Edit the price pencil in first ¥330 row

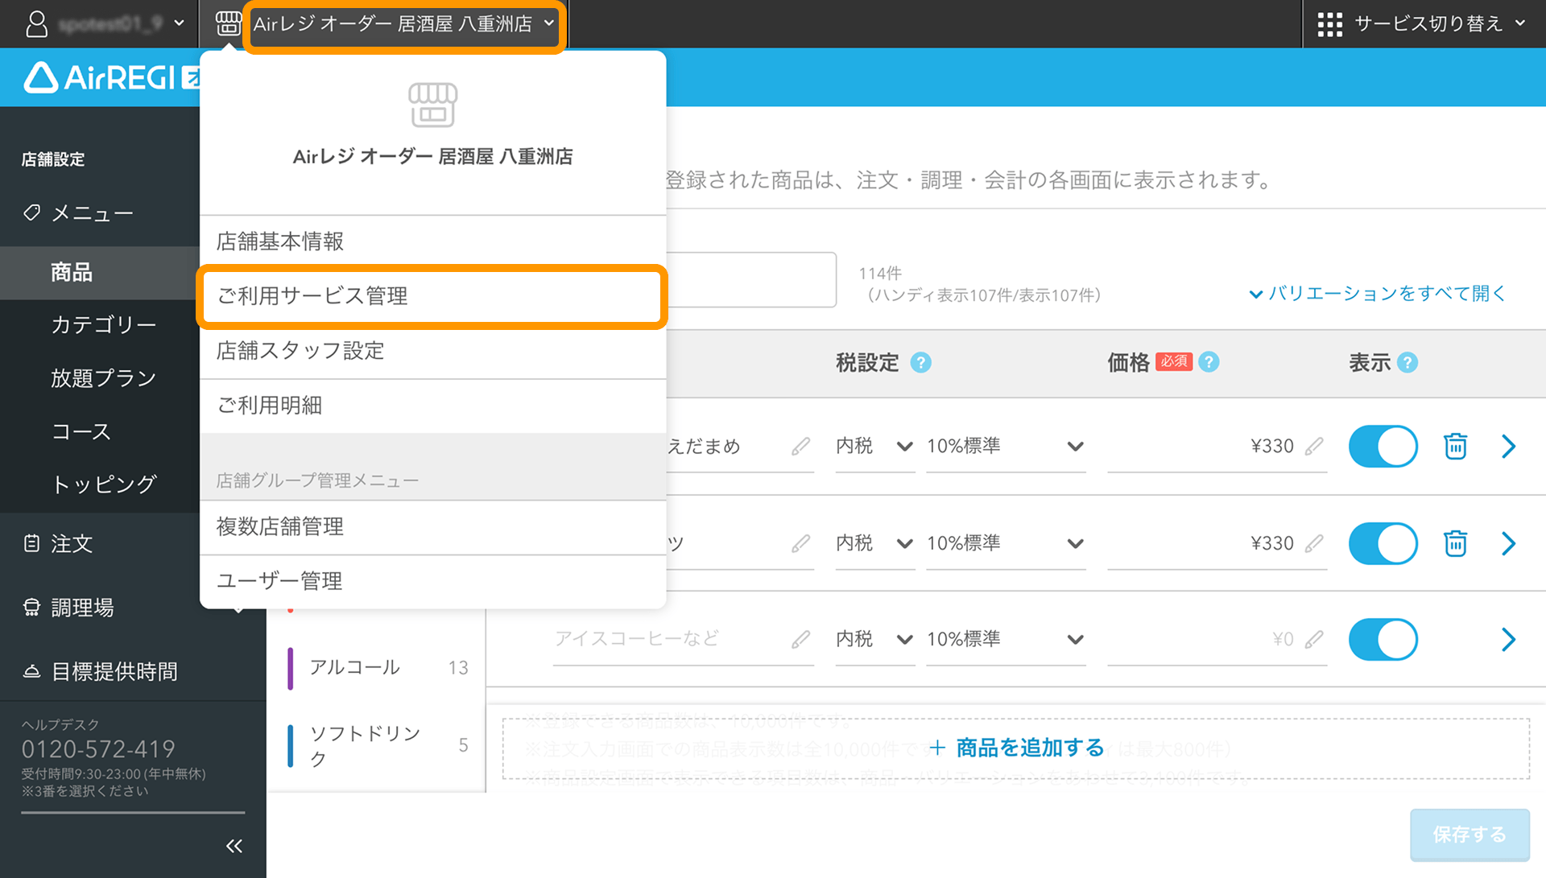(x=1314, y=446)
